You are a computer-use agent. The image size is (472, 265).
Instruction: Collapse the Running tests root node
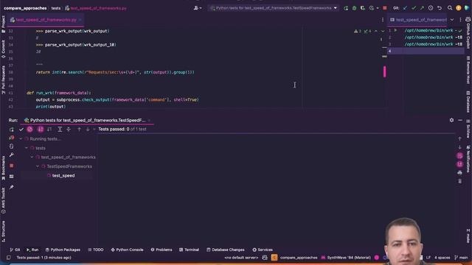(21, 139)
